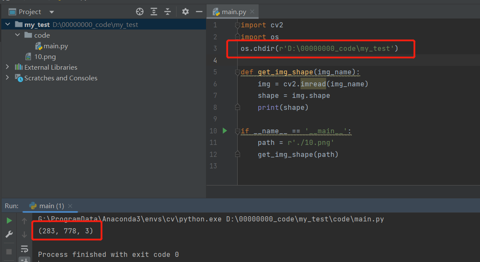Click the Expand All icon in Project panel
Screen dimensions: 480x262
(x=154, y=12)
